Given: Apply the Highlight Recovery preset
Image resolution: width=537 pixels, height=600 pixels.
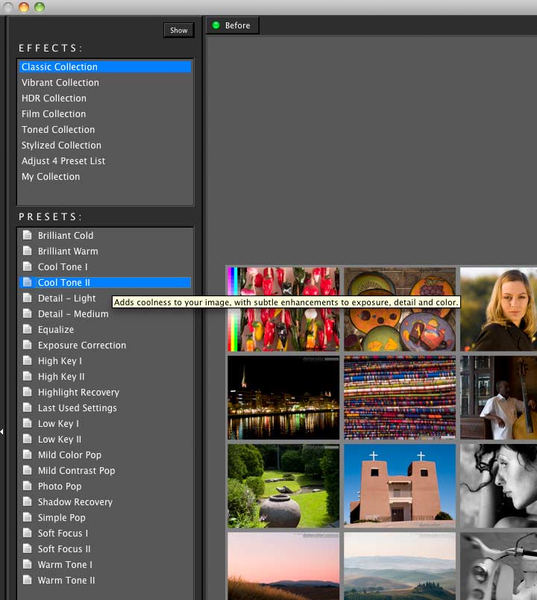Looking at the screenshot, I should click(105, 392).
